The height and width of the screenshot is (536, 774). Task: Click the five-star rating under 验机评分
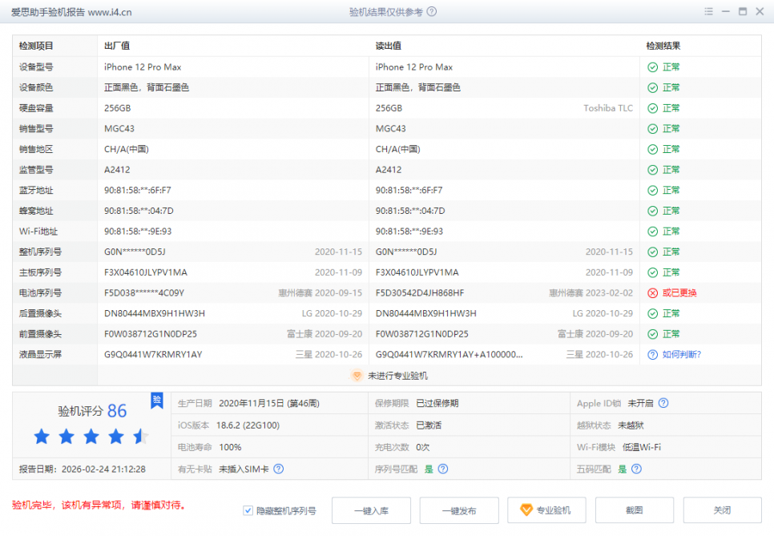click(91, 437)
